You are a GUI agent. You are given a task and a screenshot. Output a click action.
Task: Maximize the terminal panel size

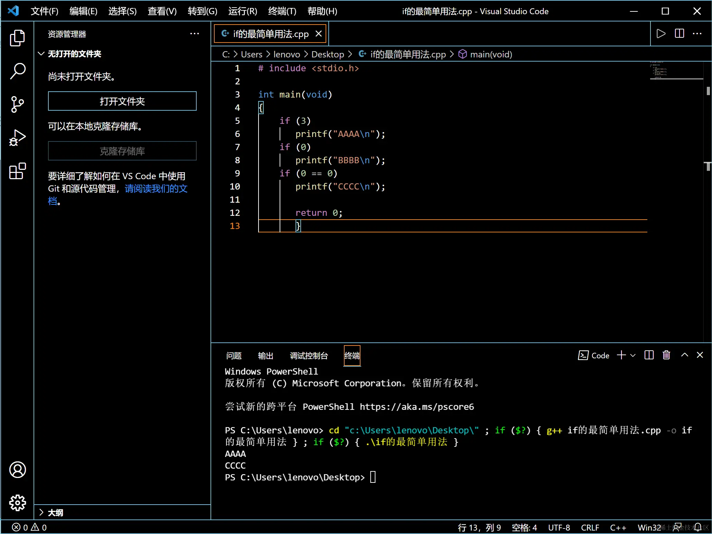(x=684, y=355)
